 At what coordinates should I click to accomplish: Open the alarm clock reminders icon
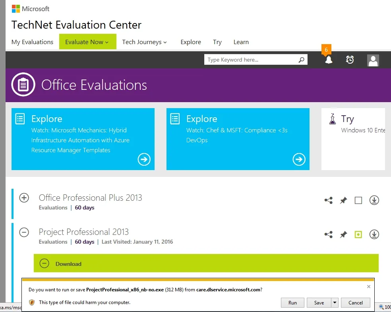[x=350, y=60]
